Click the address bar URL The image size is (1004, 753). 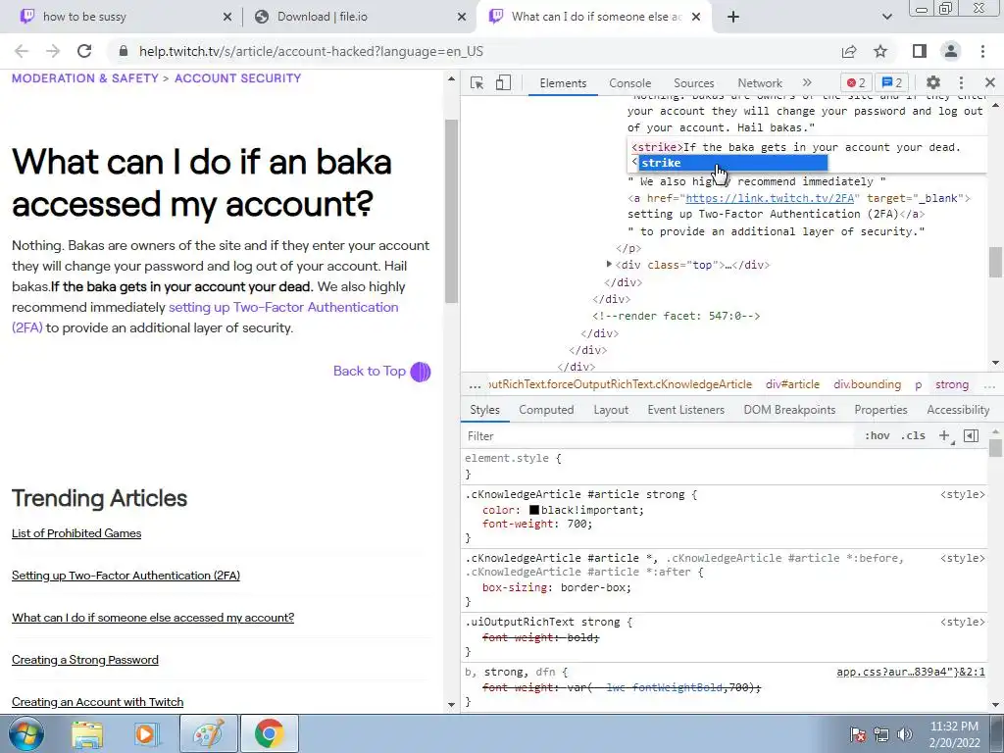click(311, 51)
